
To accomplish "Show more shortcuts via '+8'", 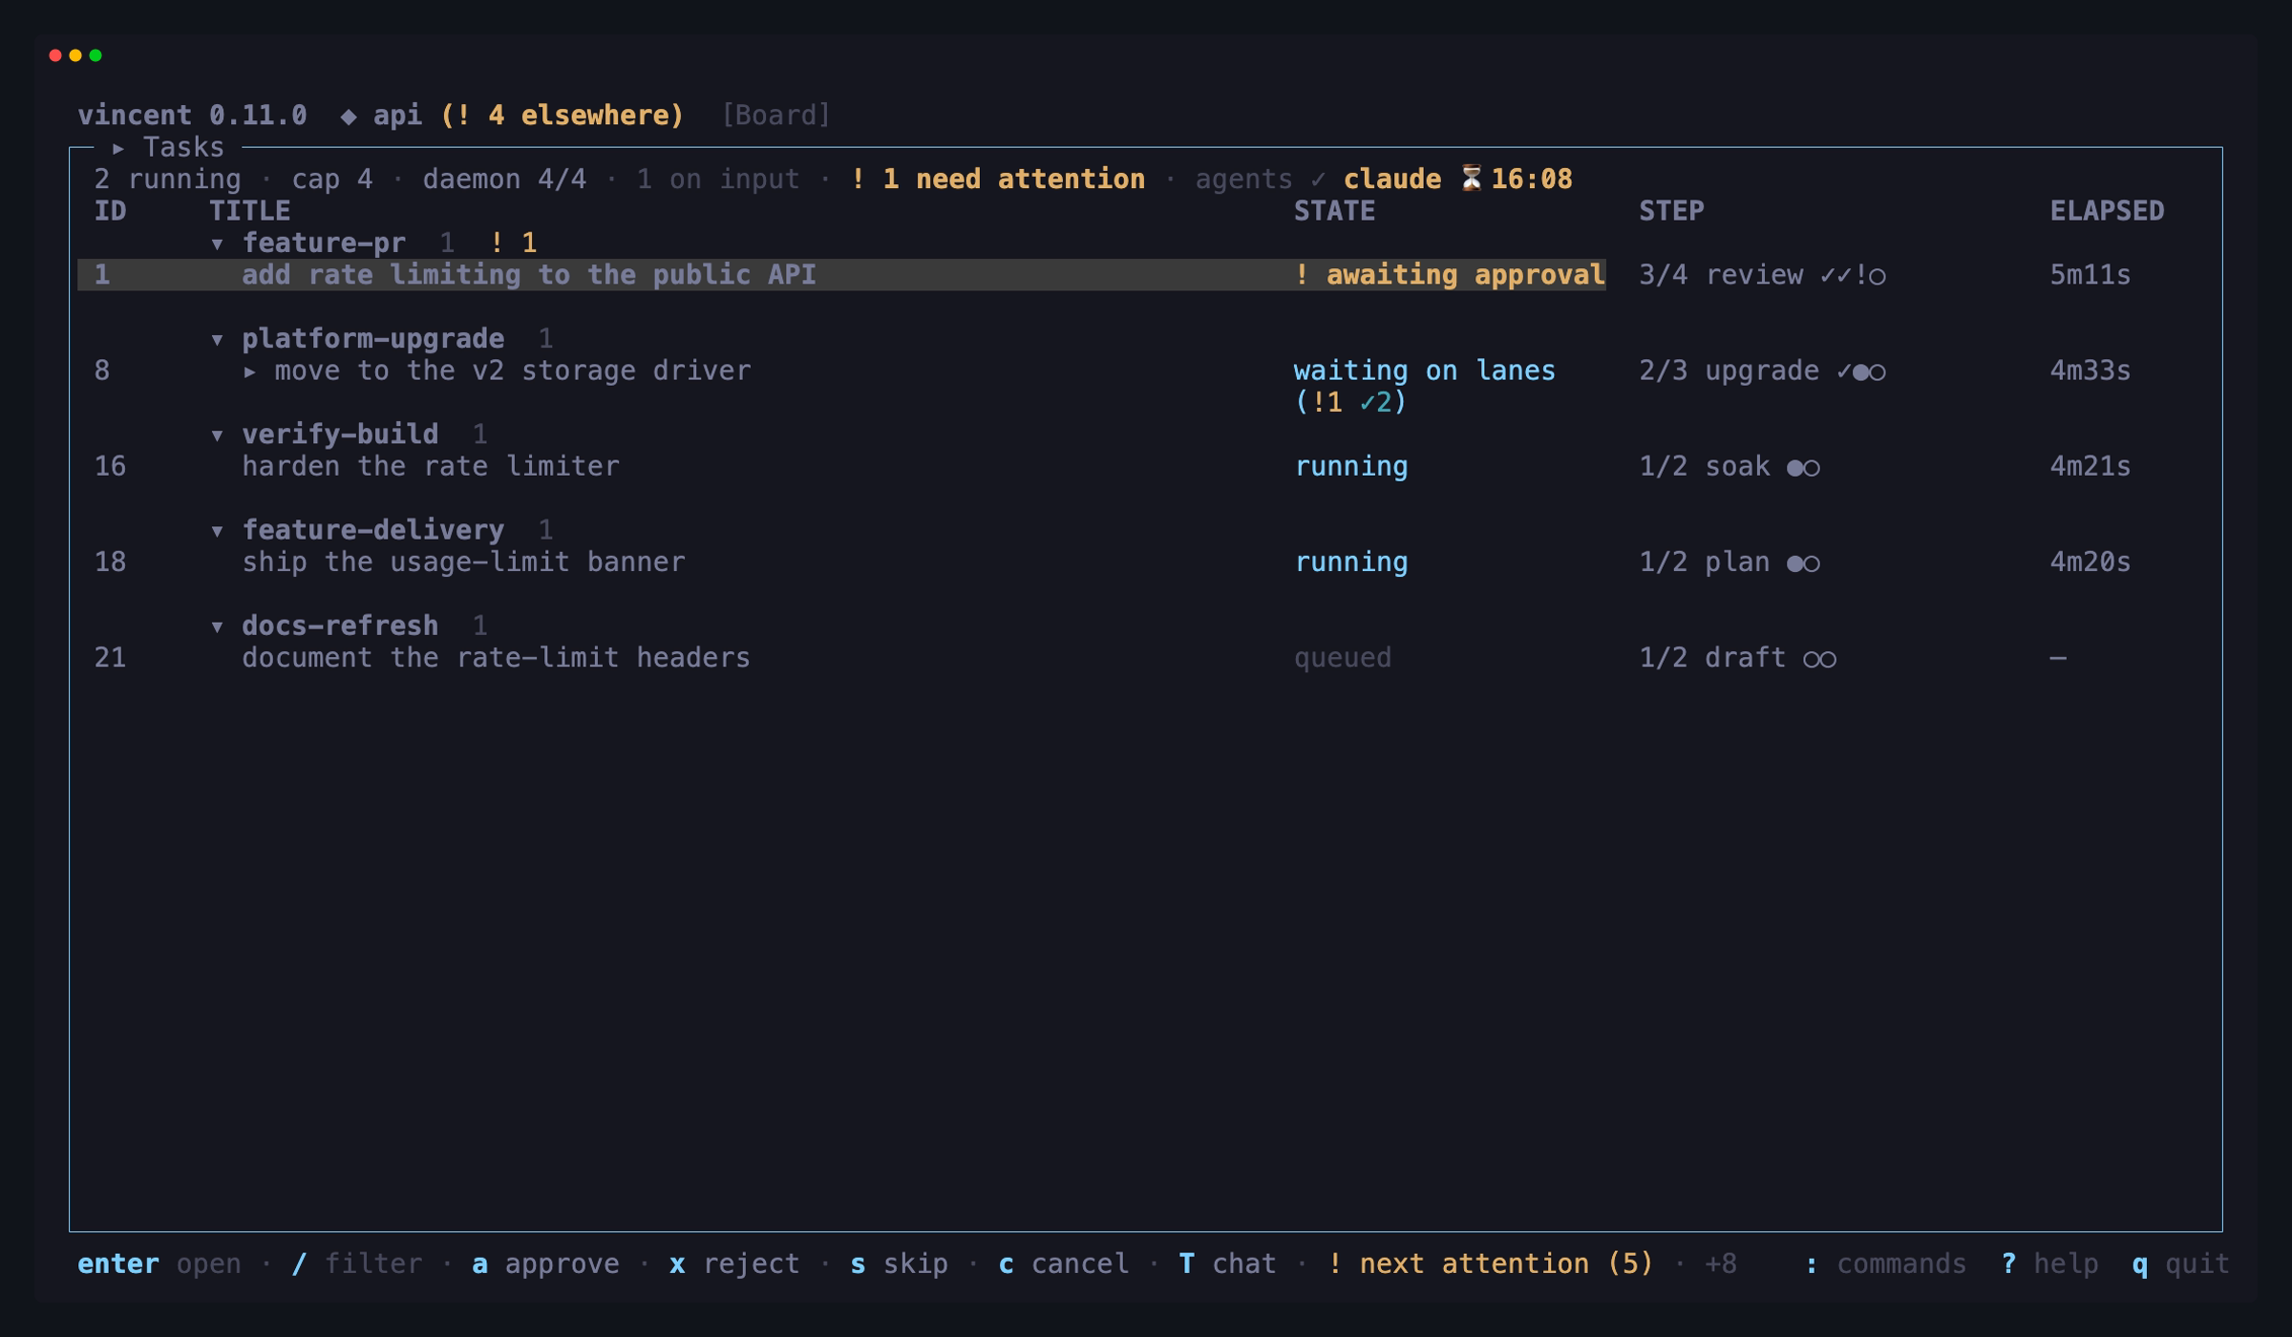I will [1720, 1263].
